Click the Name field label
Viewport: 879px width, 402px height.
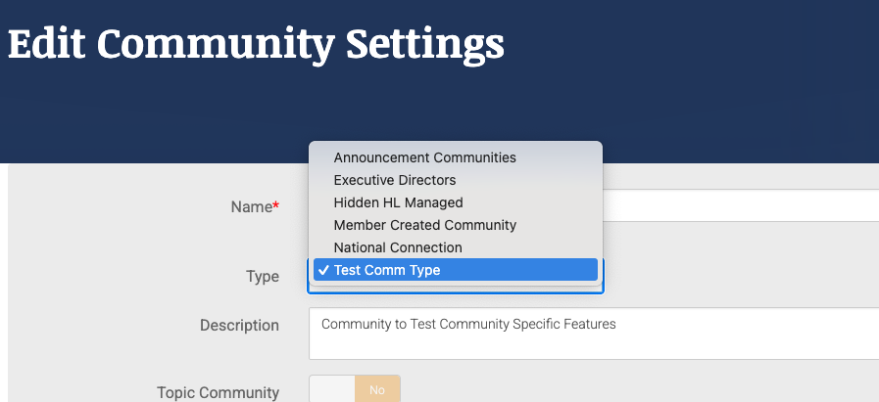click(x=250, y=206)
